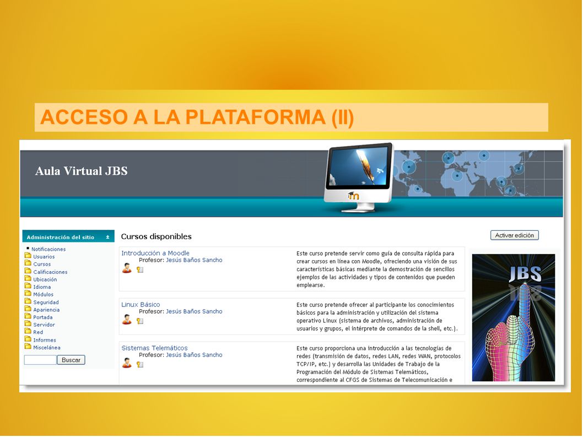Click the Moodle logo on the monitor
The height and width of the screenshot is (437, 583).
[353, 195]
